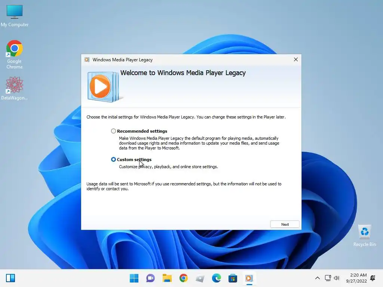The height and width of the screenshot is (287, 383).
Task: Click the usage data notice text
Action: (184, 186)
